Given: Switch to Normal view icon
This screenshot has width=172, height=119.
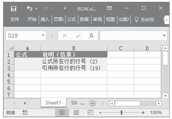Looking at the screenshot, I should tap(62, 113).
